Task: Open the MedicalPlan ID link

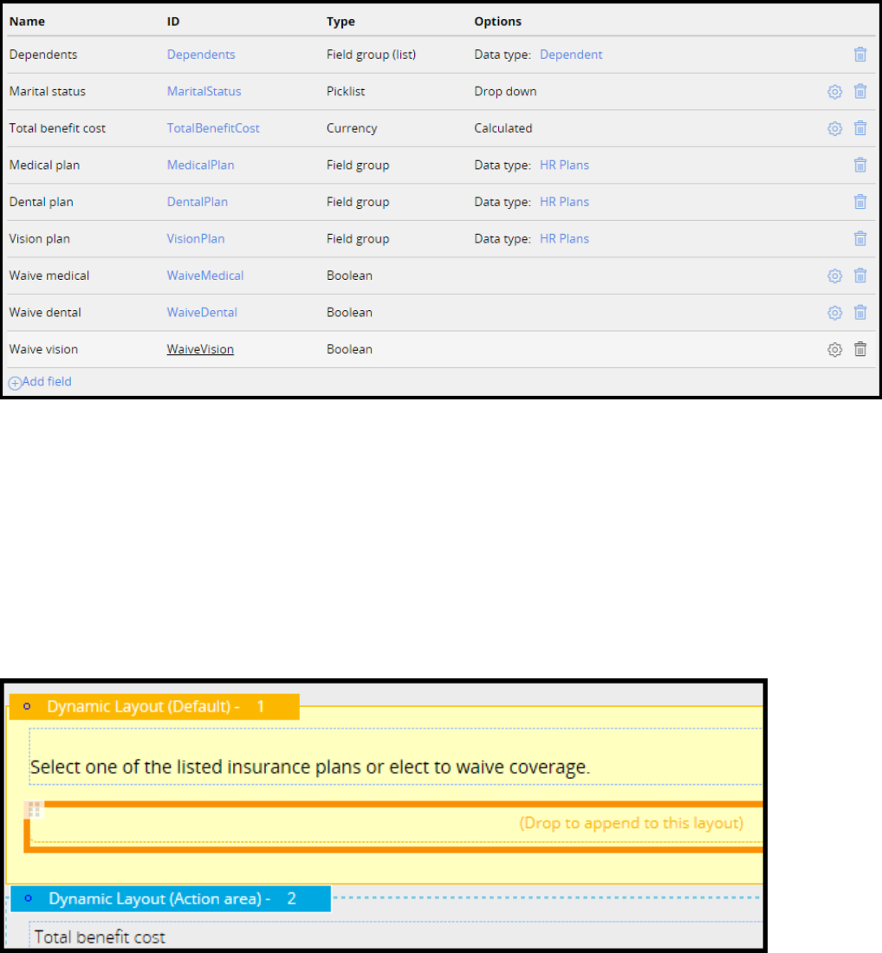Action: (x=200, y=165)
